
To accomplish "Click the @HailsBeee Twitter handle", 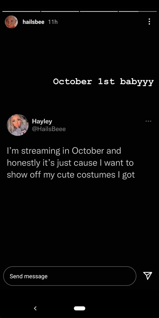I will 49,129.
